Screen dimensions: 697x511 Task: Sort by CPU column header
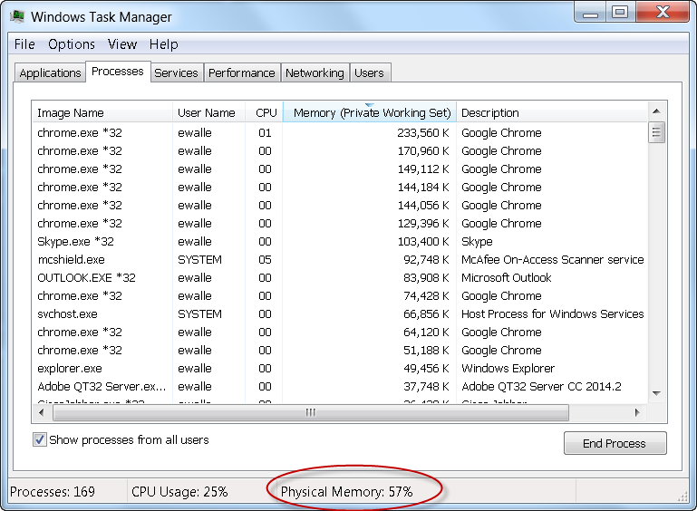(264, 113)
